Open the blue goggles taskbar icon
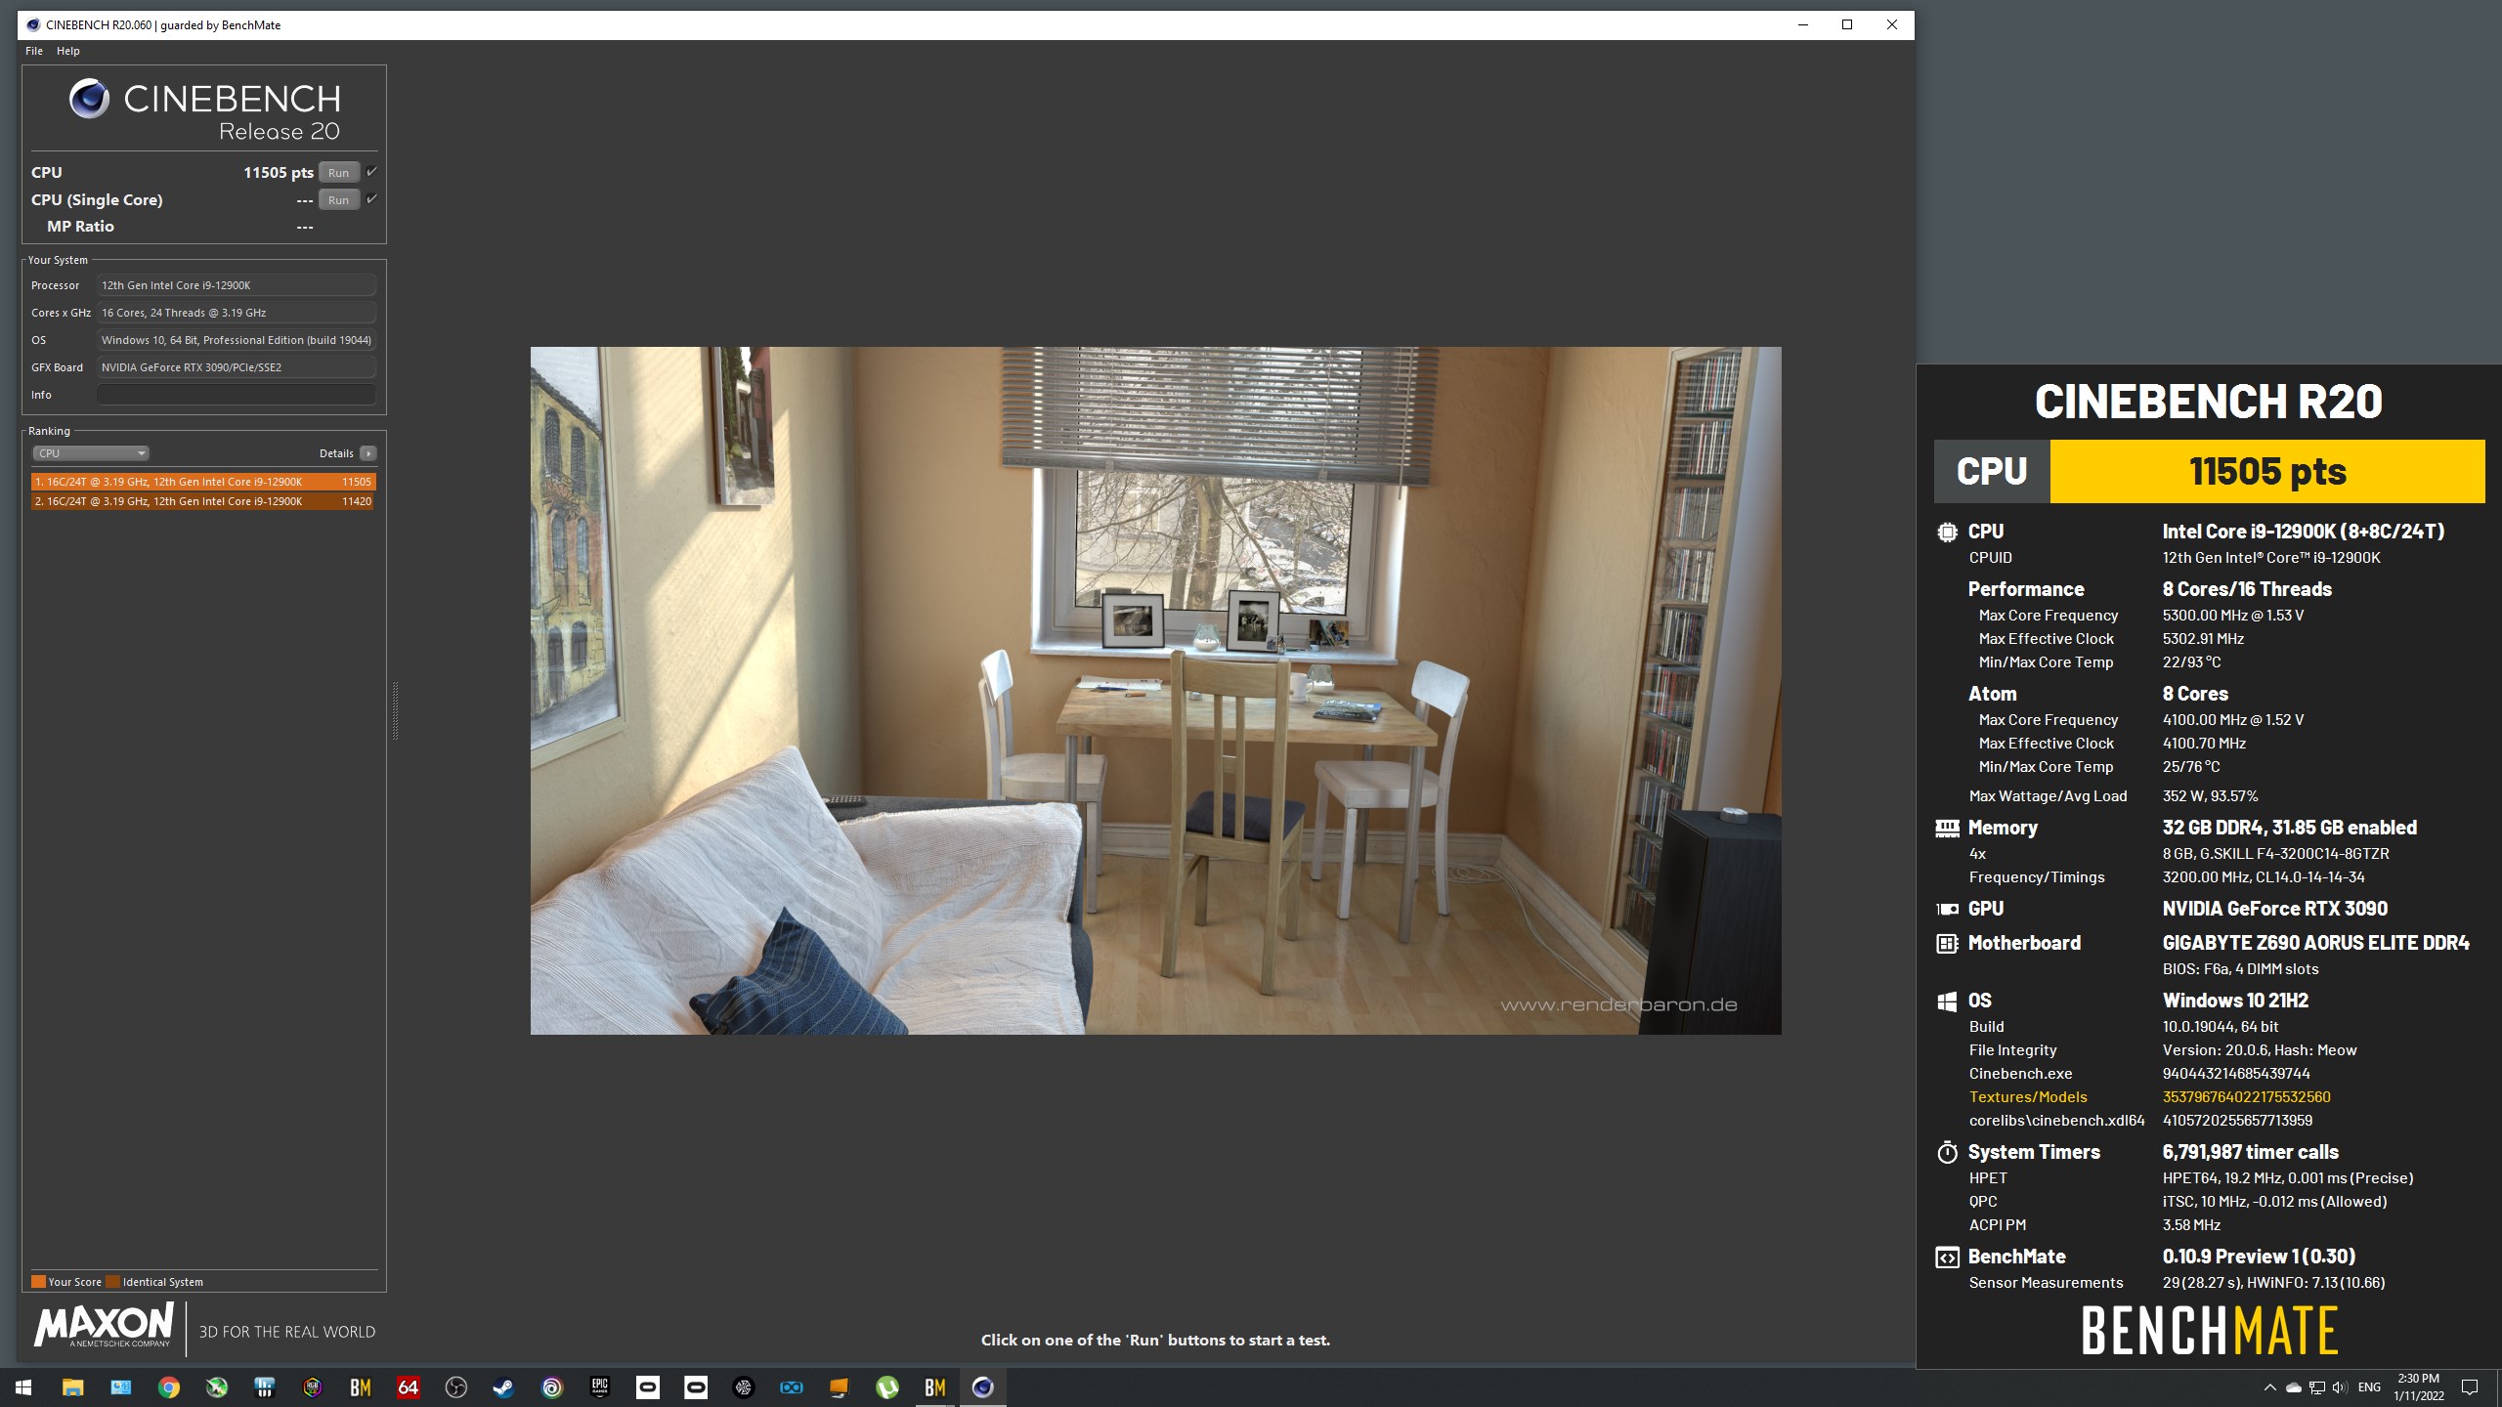The width and height of the screenshot is (2502, 1407). pyautogui.click(x=791, y=1387)
